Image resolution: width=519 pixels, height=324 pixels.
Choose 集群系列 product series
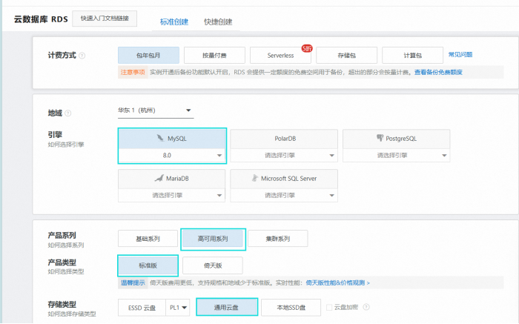coord(278,239)
